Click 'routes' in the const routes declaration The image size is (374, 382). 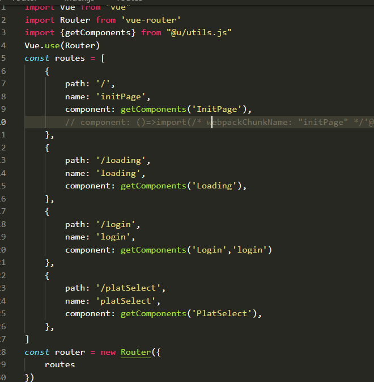click(x=70, y=58)
